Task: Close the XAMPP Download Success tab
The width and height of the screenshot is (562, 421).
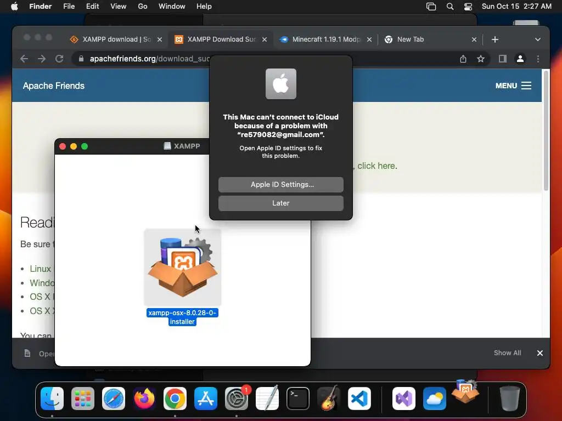Action: (x=265, y=39)
